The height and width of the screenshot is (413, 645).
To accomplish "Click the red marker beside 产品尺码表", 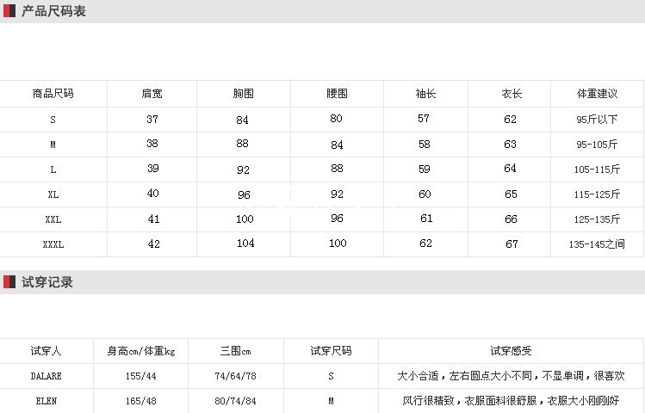I will click(x=9, y=11).
